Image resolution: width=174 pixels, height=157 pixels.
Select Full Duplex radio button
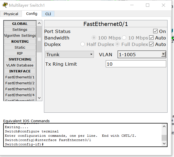click(117, 44)
